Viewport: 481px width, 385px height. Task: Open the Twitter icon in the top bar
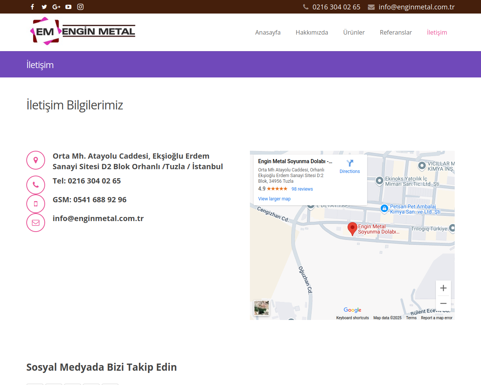44,7
